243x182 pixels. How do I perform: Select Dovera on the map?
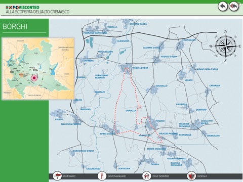click(155, 164)
